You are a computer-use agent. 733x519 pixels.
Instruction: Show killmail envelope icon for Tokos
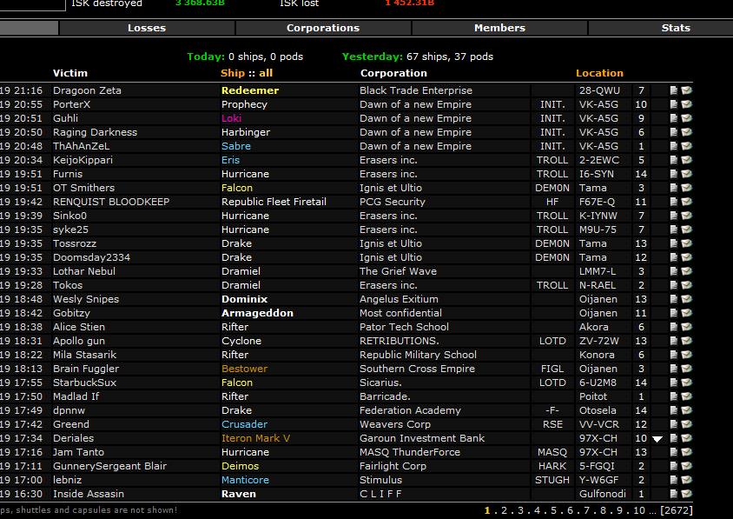tap(686, 285)
